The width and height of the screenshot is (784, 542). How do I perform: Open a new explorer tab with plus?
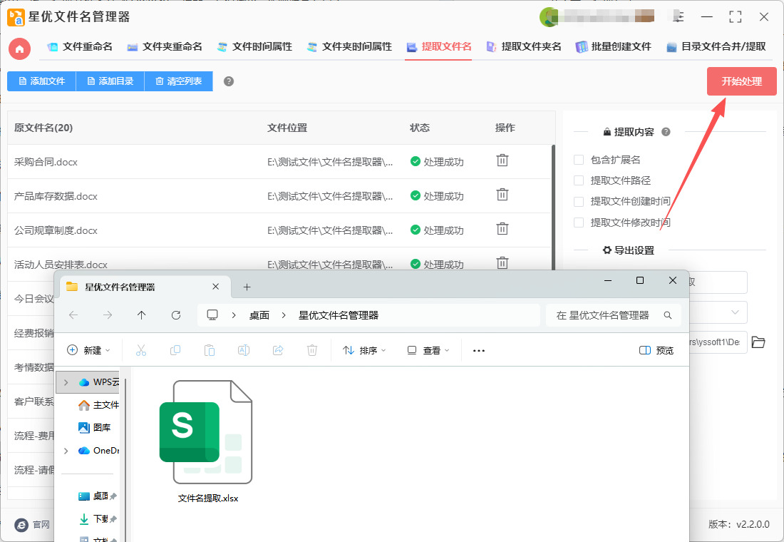pyautogui.click(x=247, y=287)
